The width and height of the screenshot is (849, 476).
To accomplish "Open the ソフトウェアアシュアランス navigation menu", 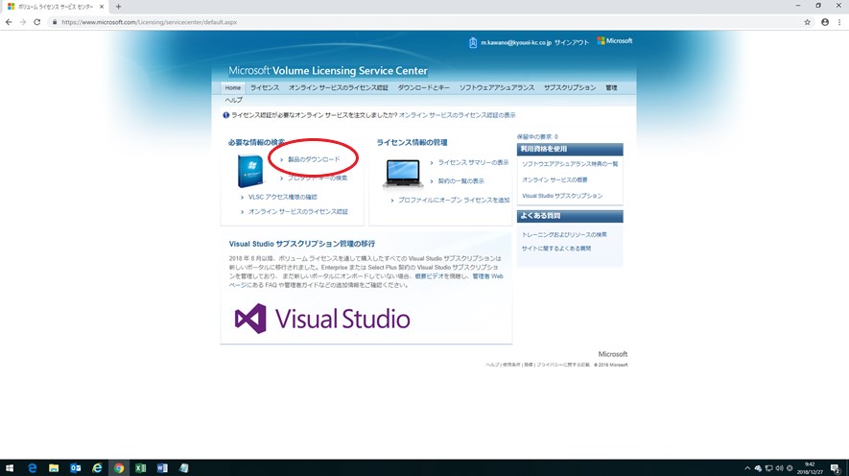I will [497, 87].
